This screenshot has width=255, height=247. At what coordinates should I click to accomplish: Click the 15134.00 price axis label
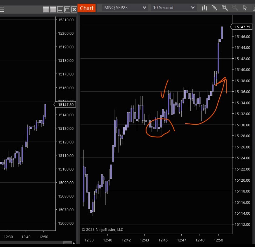242,103
